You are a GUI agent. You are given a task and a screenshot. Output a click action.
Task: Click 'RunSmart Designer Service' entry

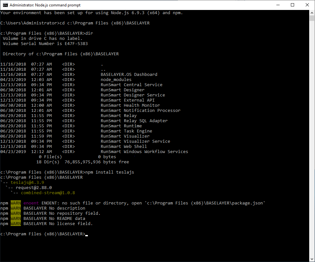click(133, 95)
